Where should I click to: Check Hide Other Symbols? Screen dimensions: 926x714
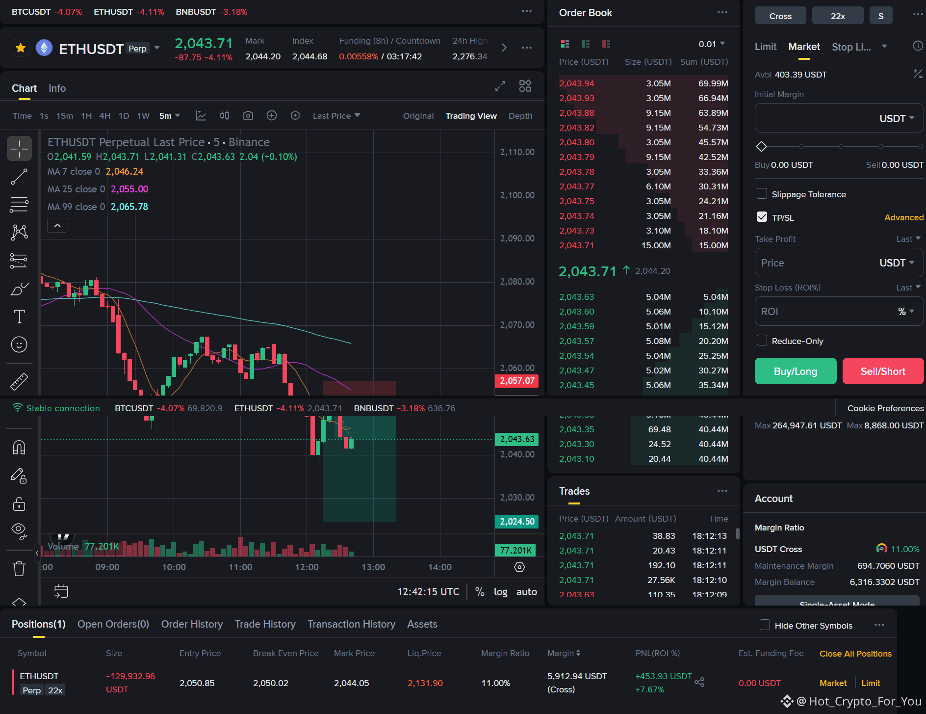(x=765, y=625)
